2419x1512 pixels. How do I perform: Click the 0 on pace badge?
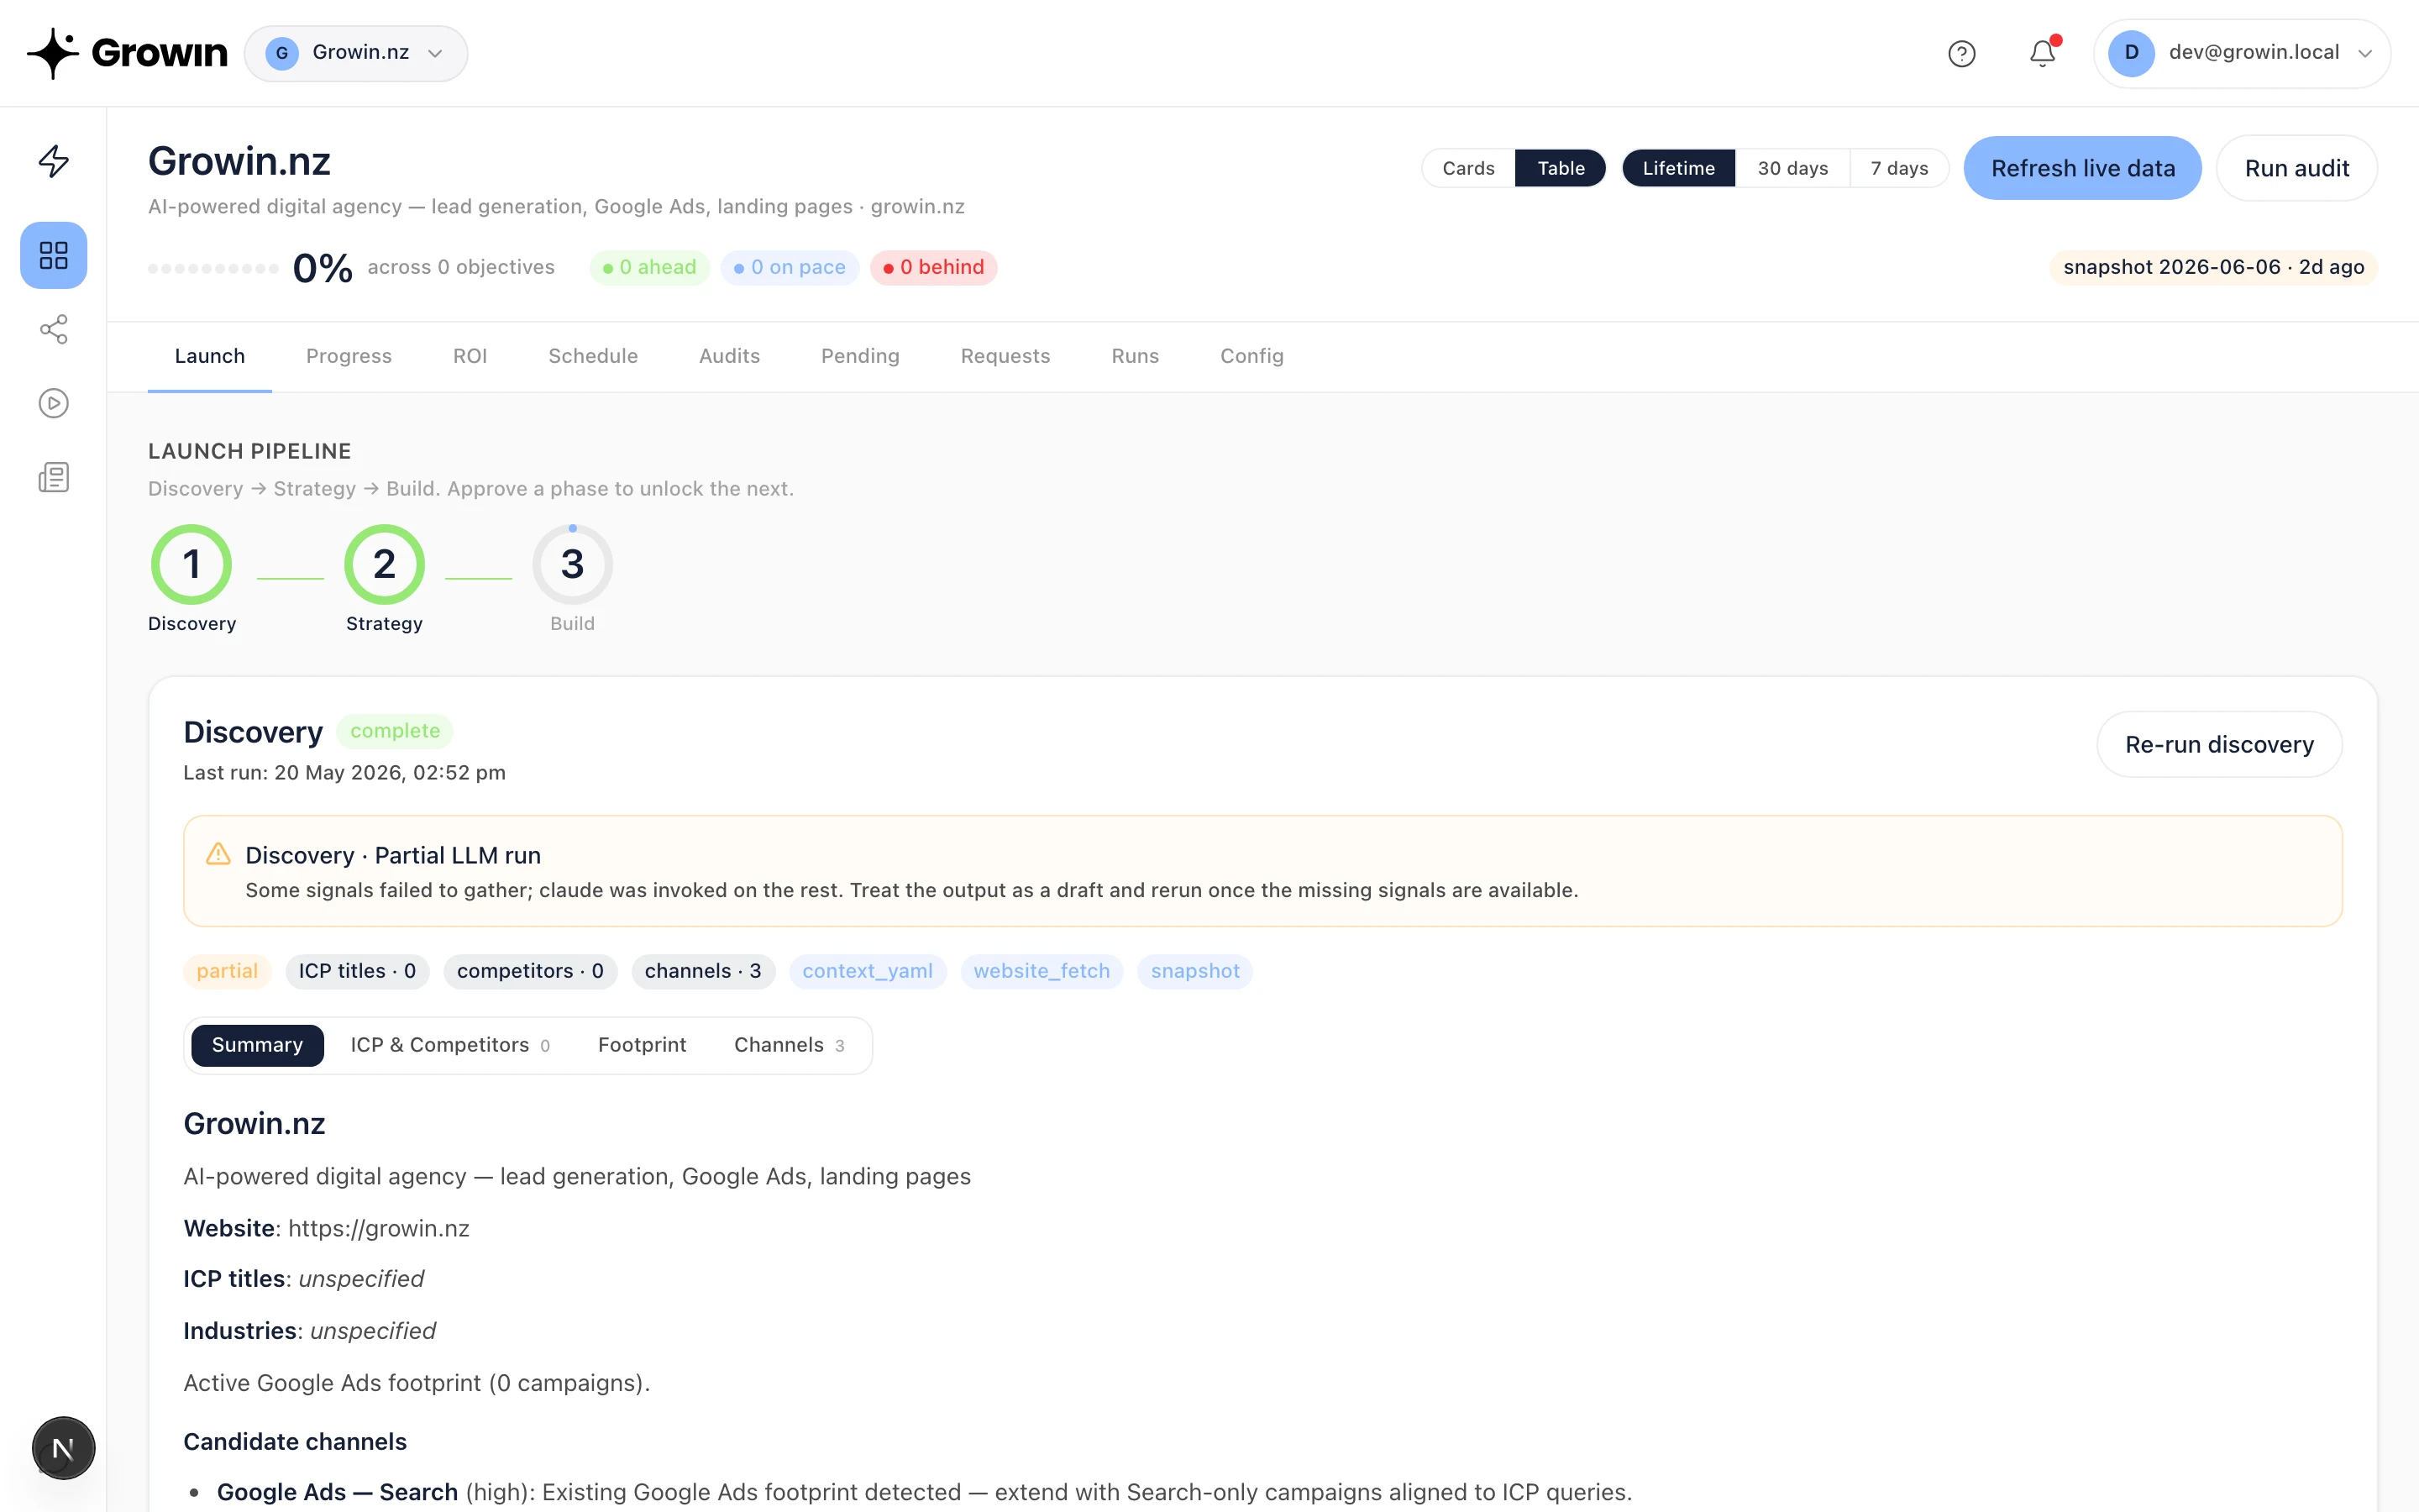[789, 267]
